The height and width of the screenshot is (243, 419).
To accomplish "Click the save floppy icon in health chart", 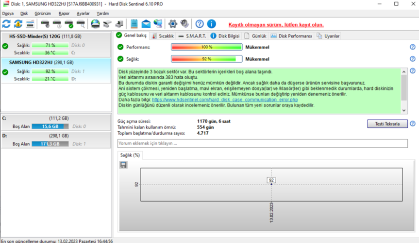I will click(x=123, y=165).
